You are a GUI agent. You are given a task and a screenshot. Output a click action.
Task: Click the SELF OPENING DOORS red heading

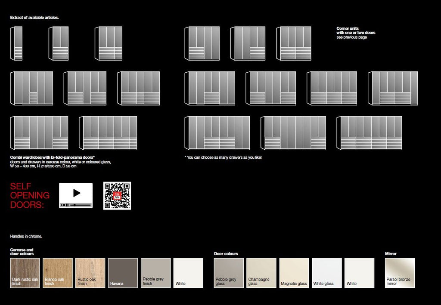[x=30, y=195]
